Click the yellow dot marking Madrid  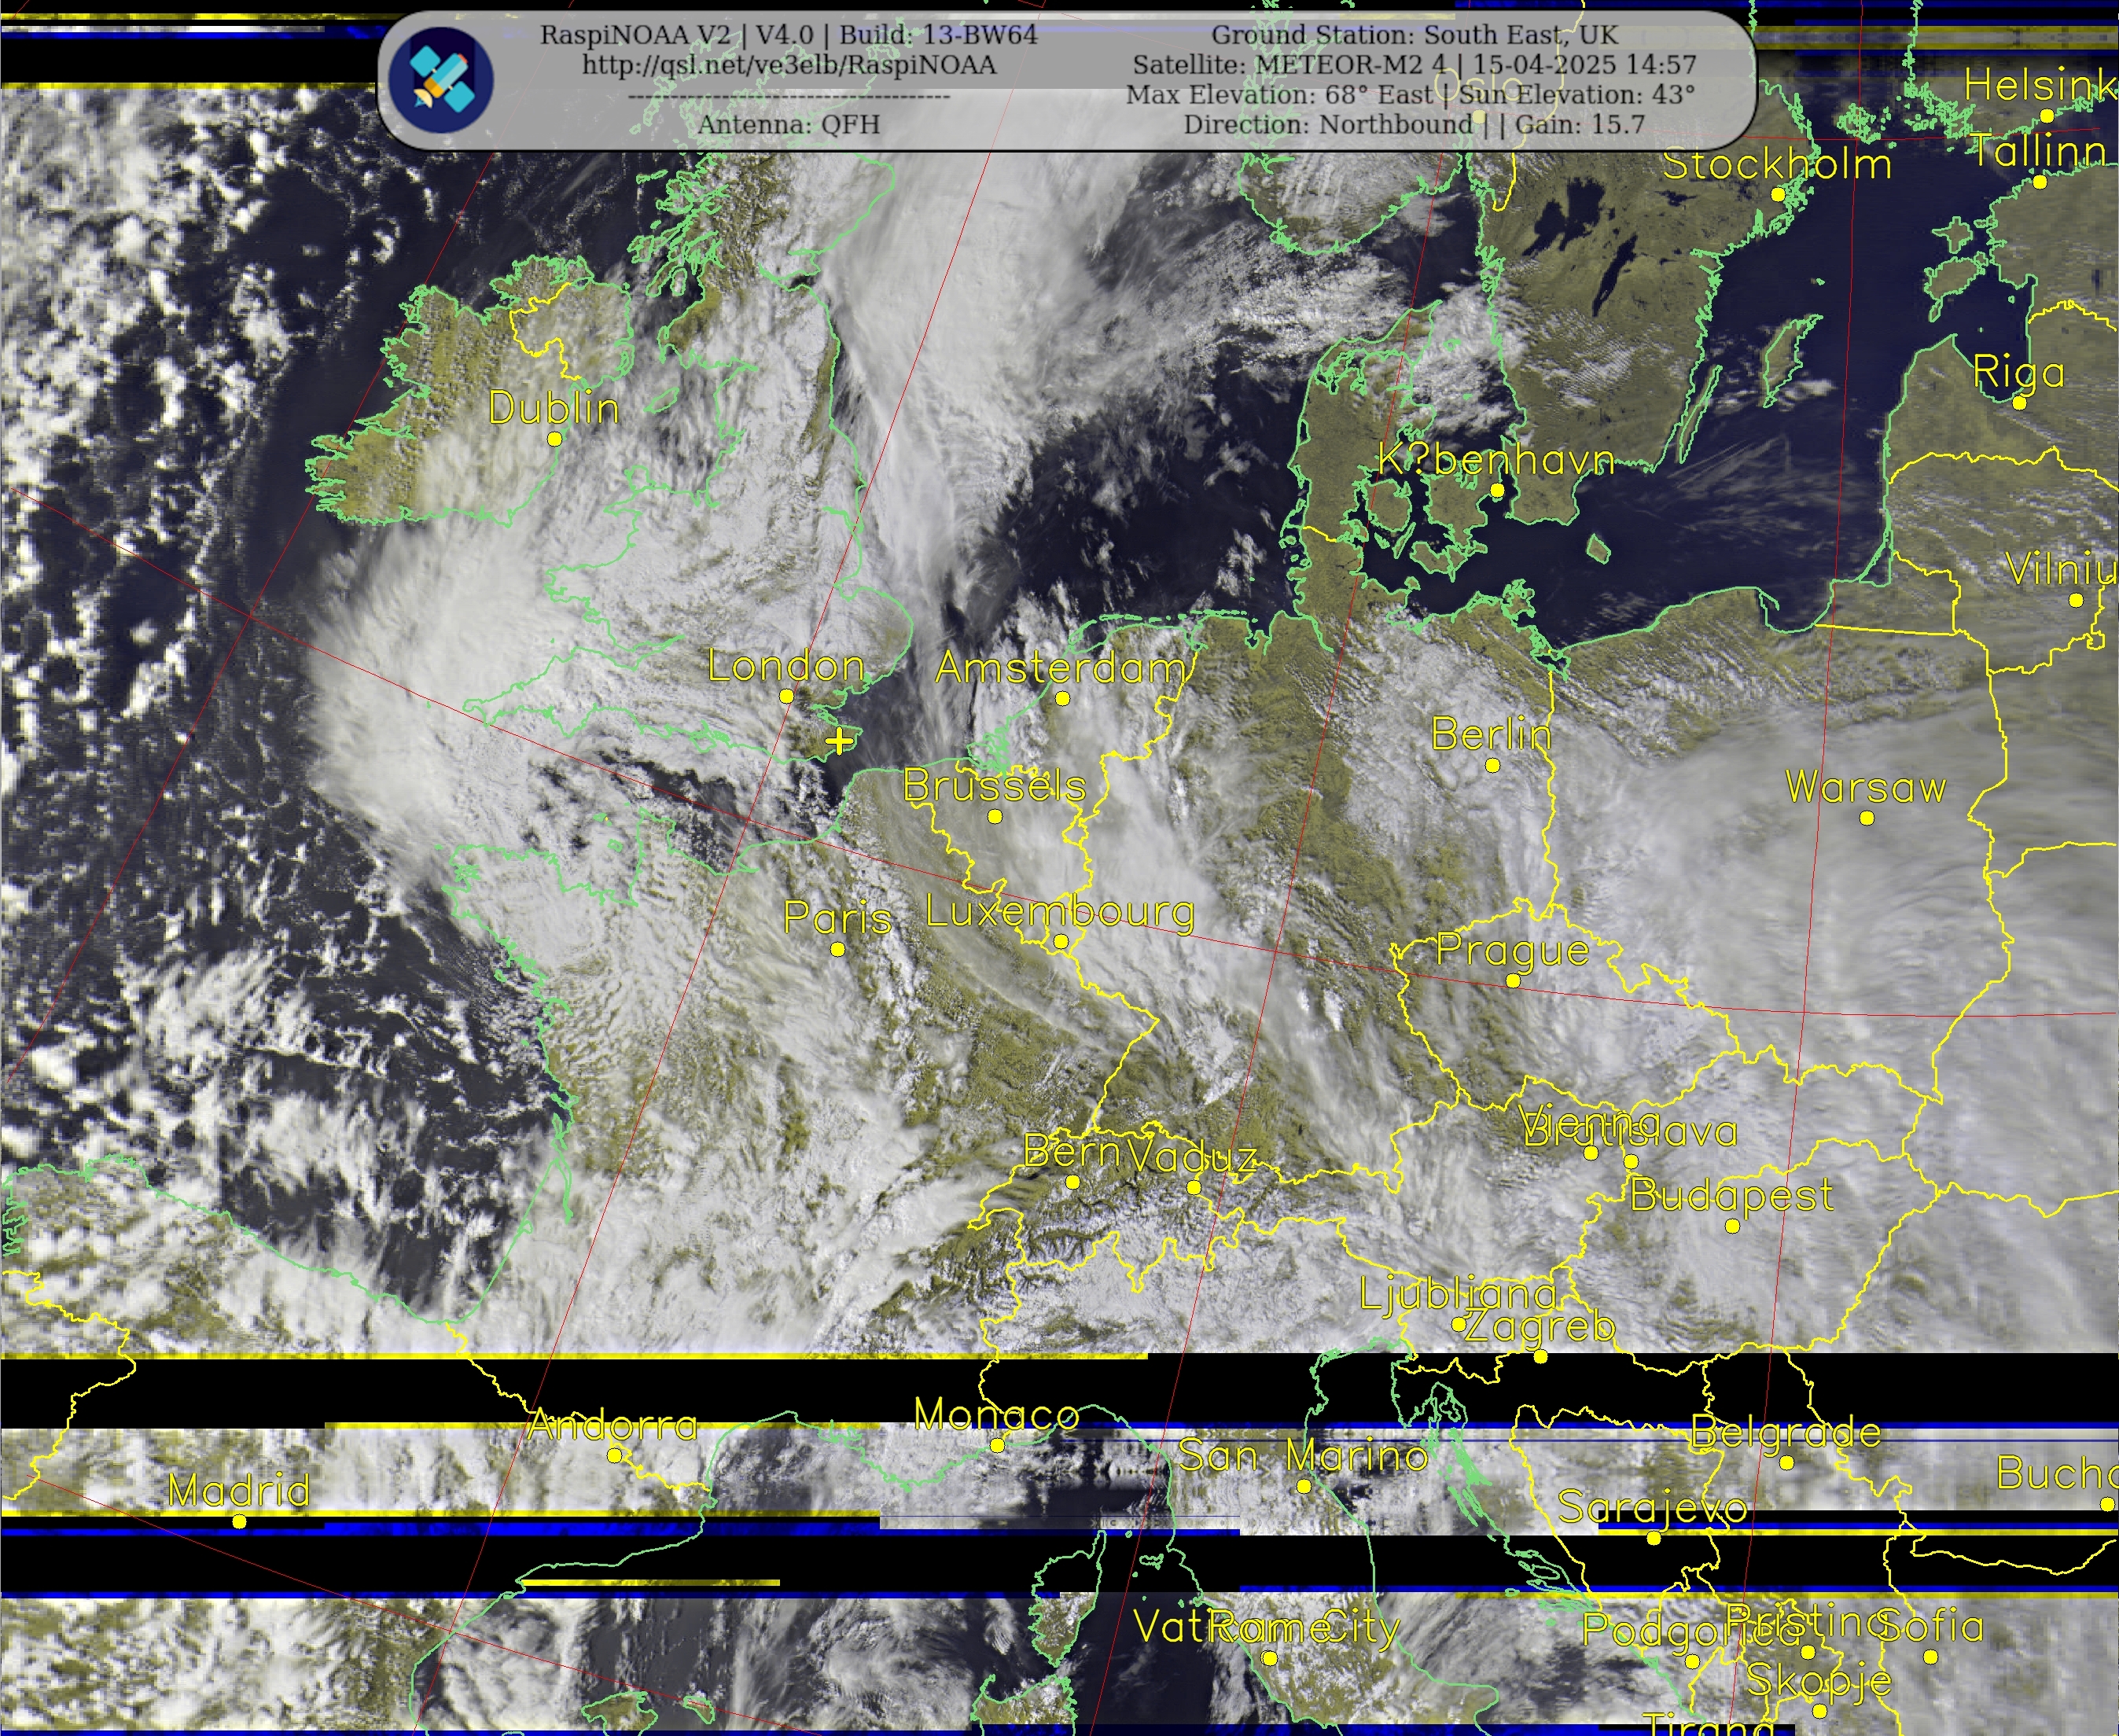pyautogui.click(x=239, y=1522)
